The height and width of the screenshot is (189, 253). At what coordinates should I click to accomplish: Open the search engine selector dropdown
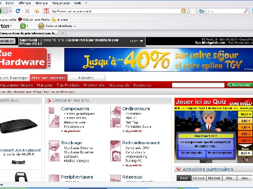click(x=205, y=11)
